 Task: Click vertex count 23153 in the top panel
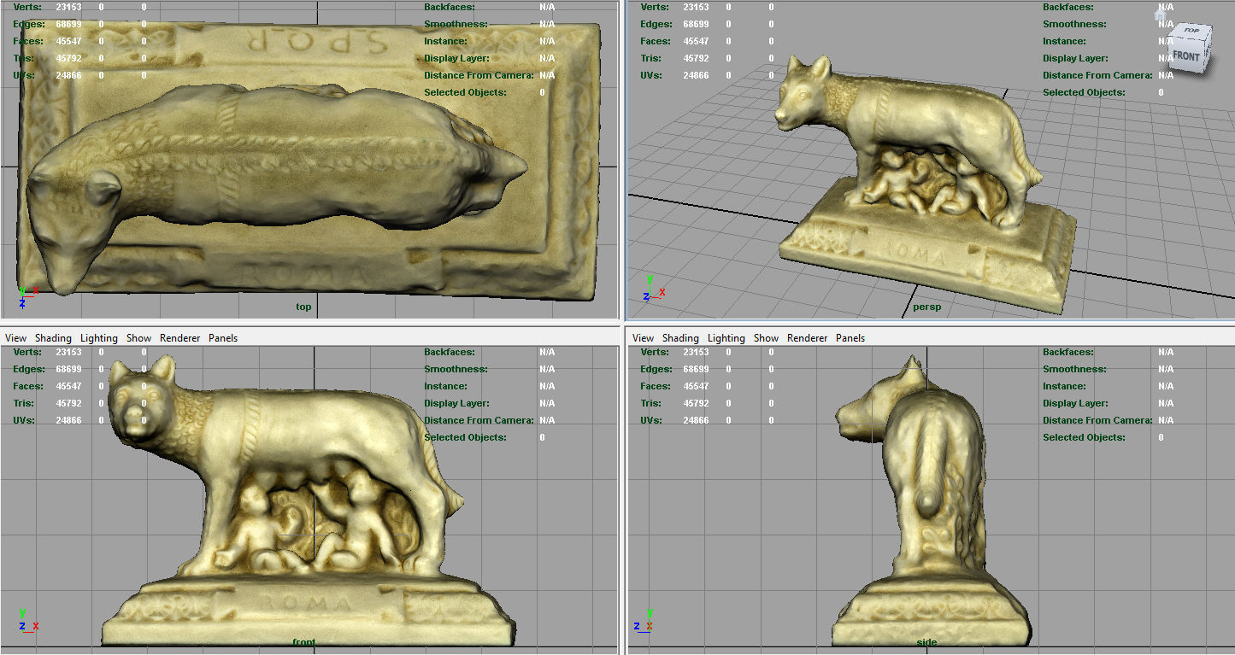pyautogui.click(x=69, y=7)
